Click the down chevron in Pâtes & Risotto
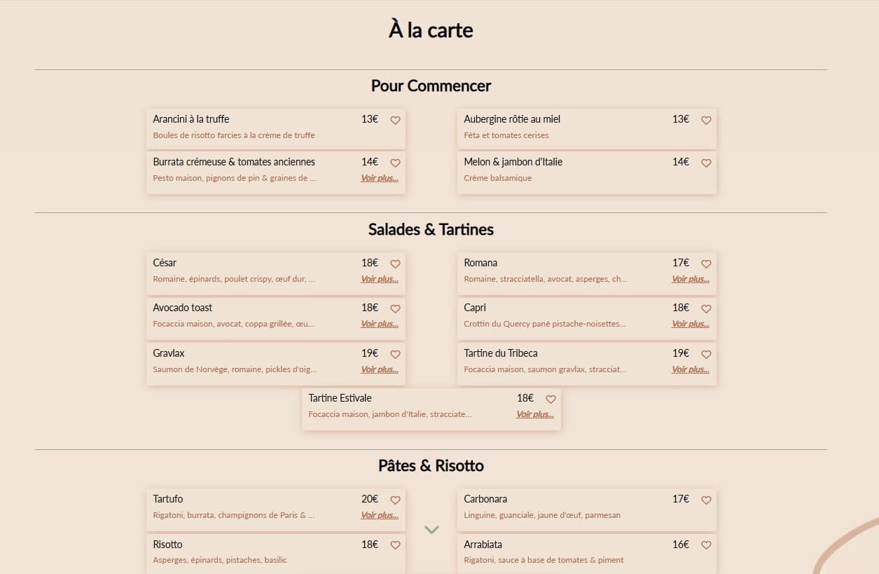 pyautogui.click(x=431, y=529)
